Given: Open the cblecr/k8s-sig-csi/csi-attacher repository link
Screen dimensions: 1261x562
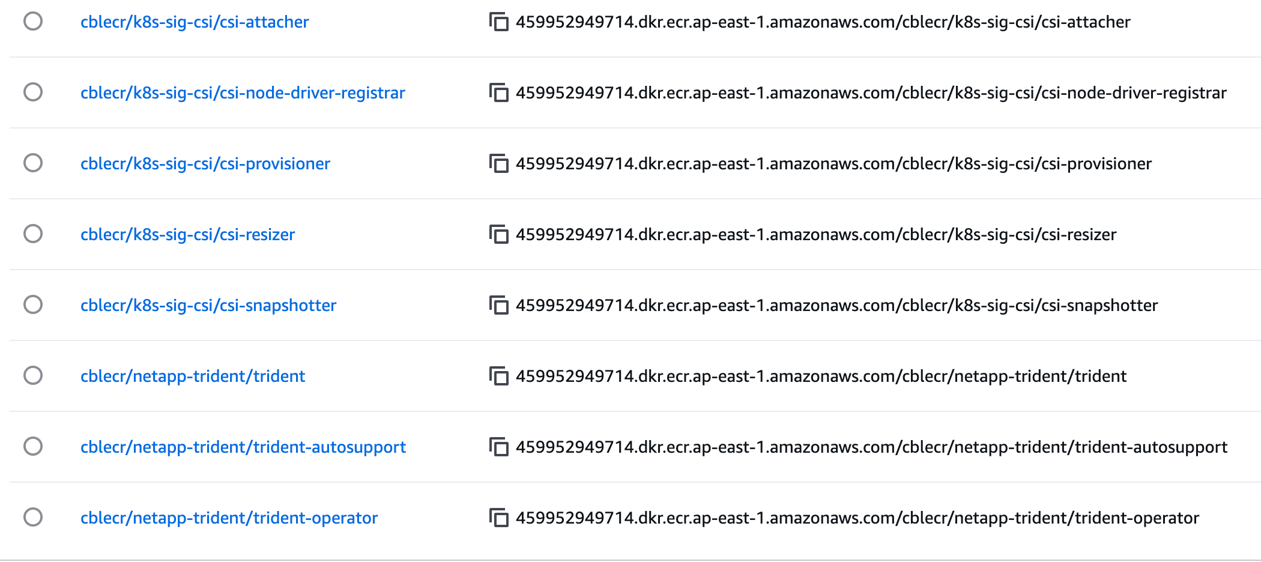Looking at the screenshot, I should tap(195, 22).
